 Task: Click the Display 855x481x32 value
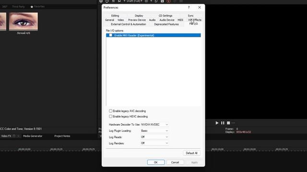pos(244,132)
